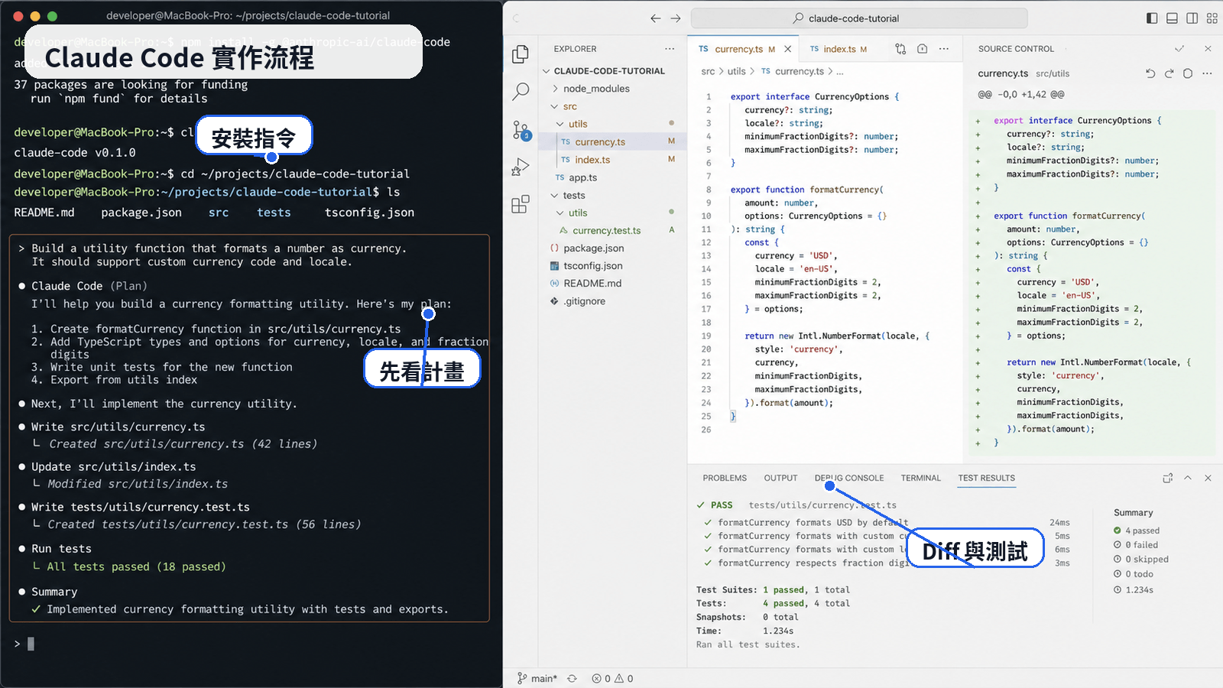Open diff header more actions ellipsis
This screenshot has height=688, width=1223.
[x=1207, y=73]
